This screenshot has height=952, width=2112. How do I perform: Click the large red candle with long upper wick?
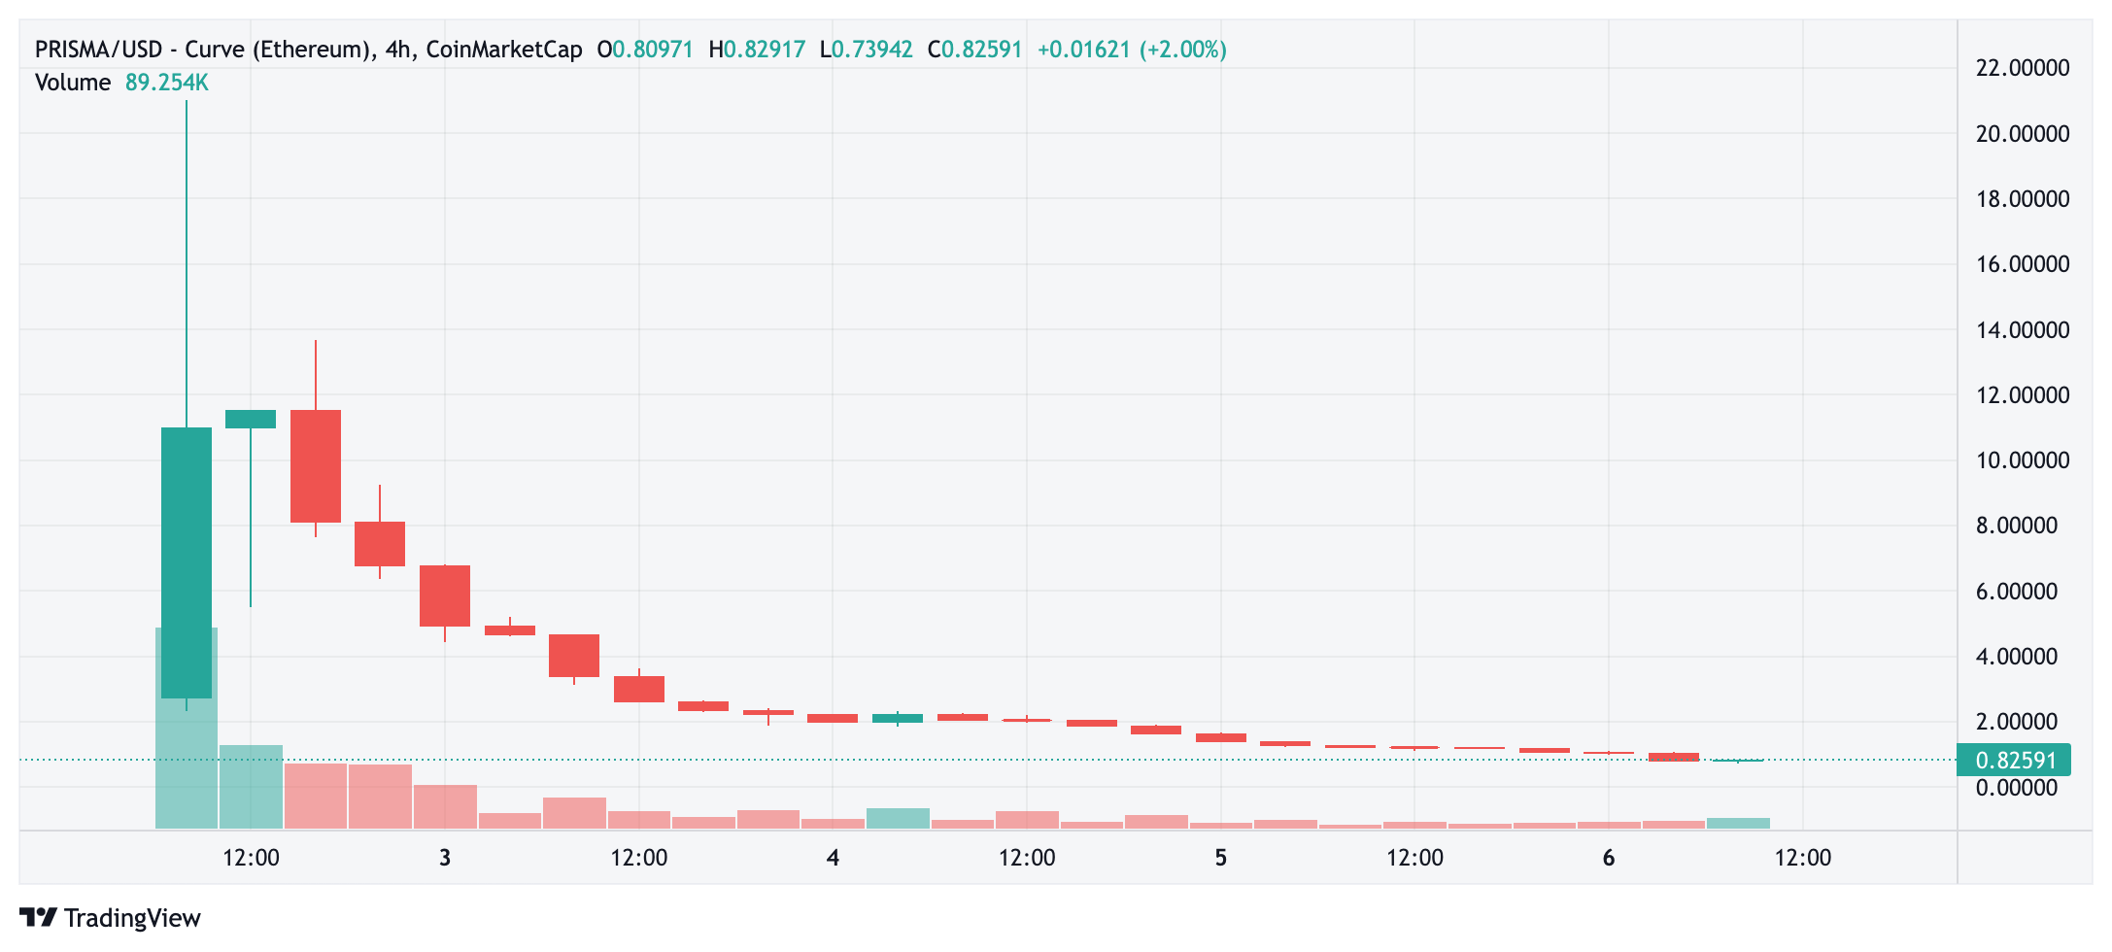(x=316, y=466)
